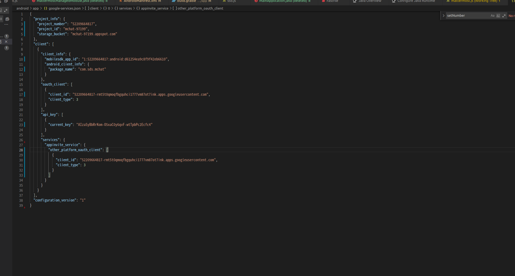Click the "mchat-97199.appspot.com" storage bucket value

pyautogui.click(x=94, y=34)
